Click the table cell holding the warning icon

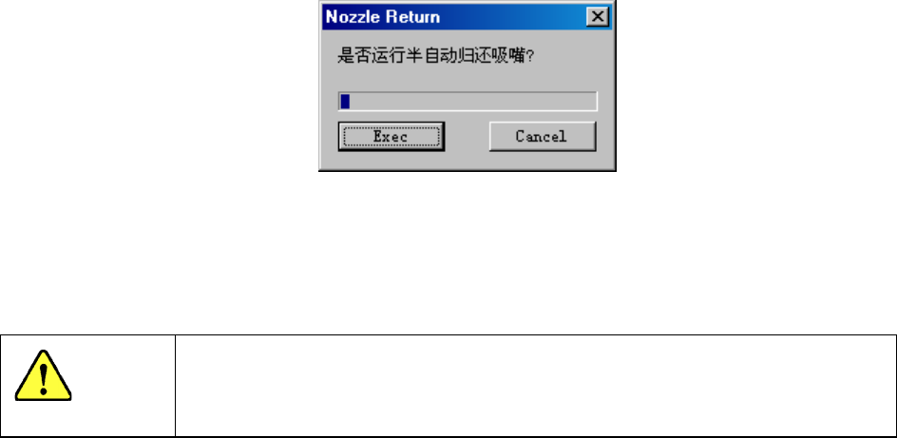pos(87,386)
